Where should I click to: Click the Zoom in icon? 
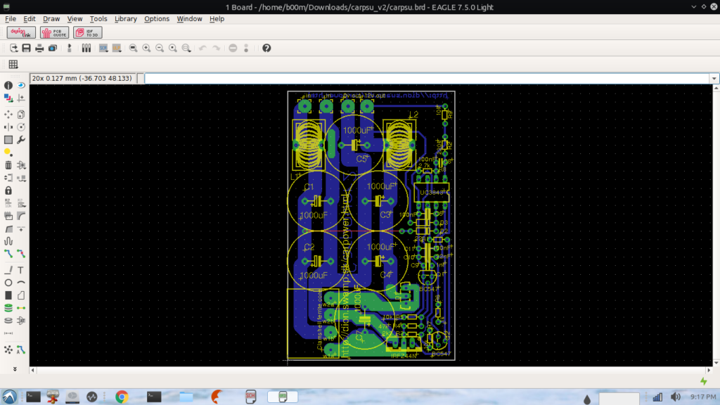click(x=146, y=49)
